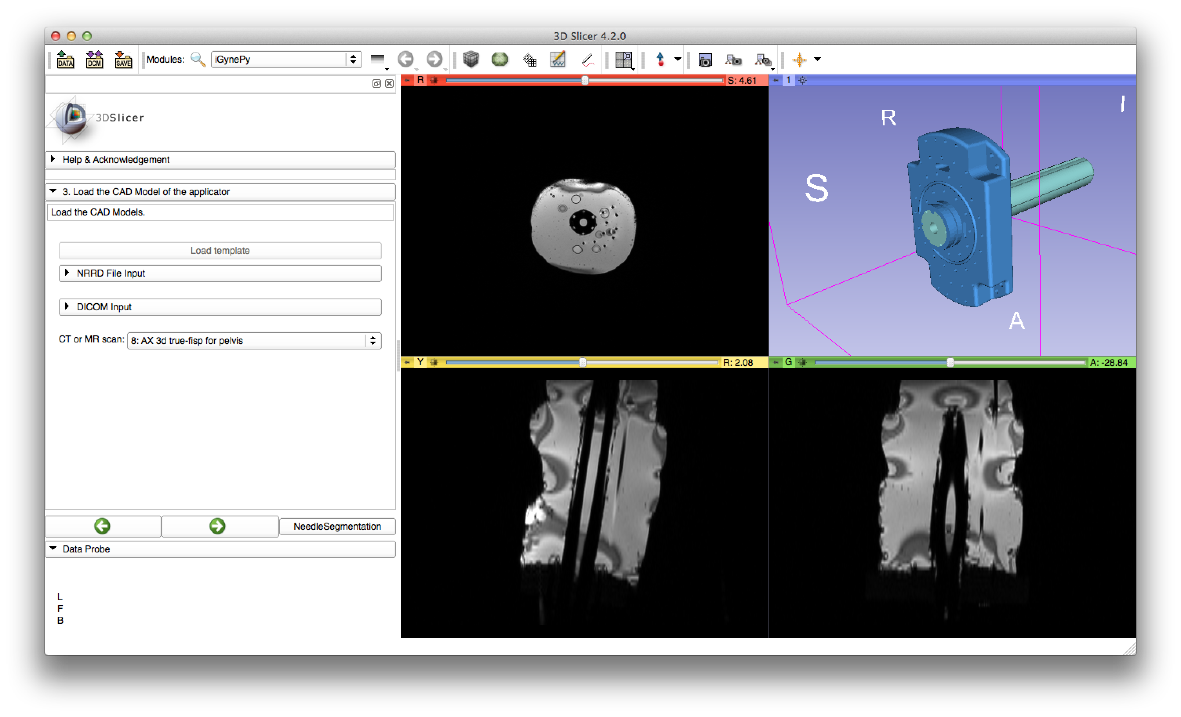Open the DICOM (DCM) browser icon
This screenshot has height=717, width=1181.
pos(94,60)
